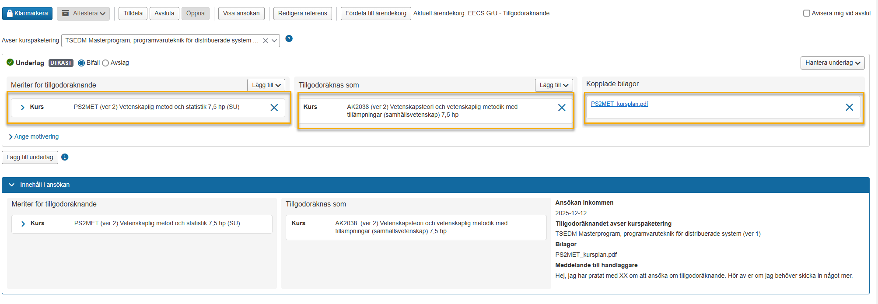Click Redigera referens
The image size is (878, 304).
point(303,14)
